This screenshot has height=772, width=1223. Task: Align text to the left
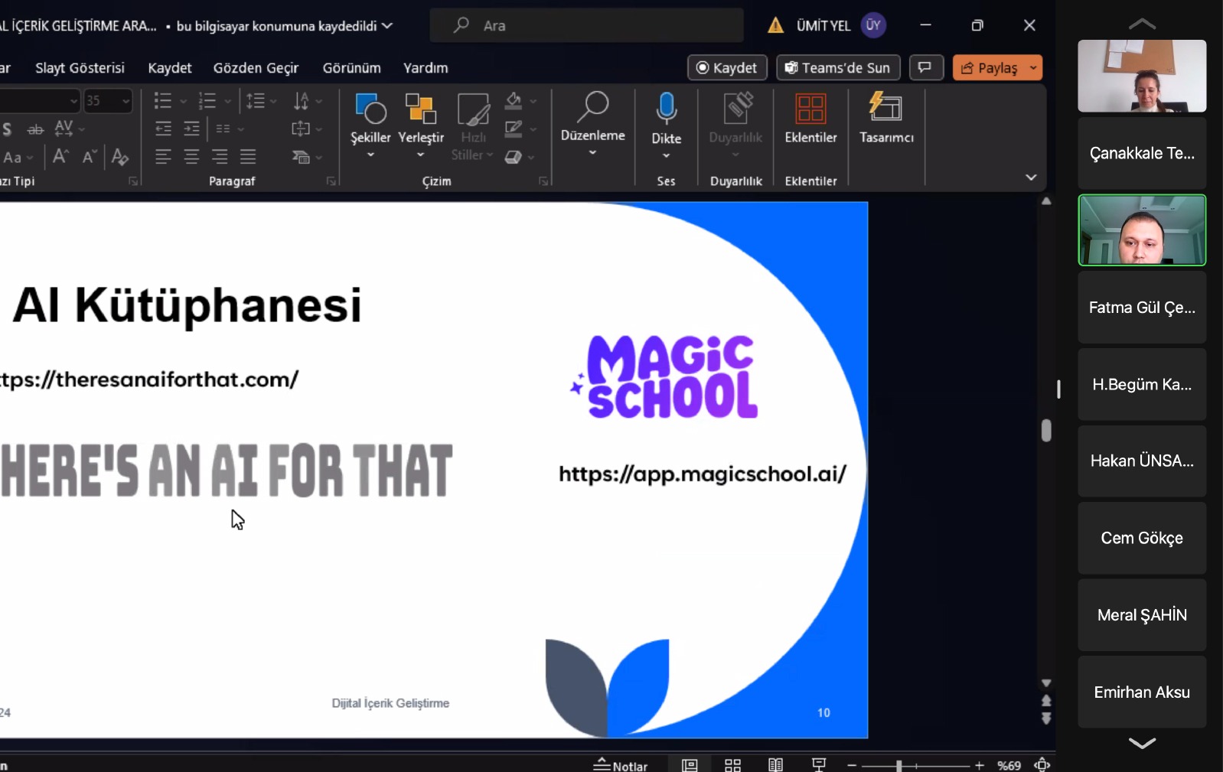[x=163, y=157]
